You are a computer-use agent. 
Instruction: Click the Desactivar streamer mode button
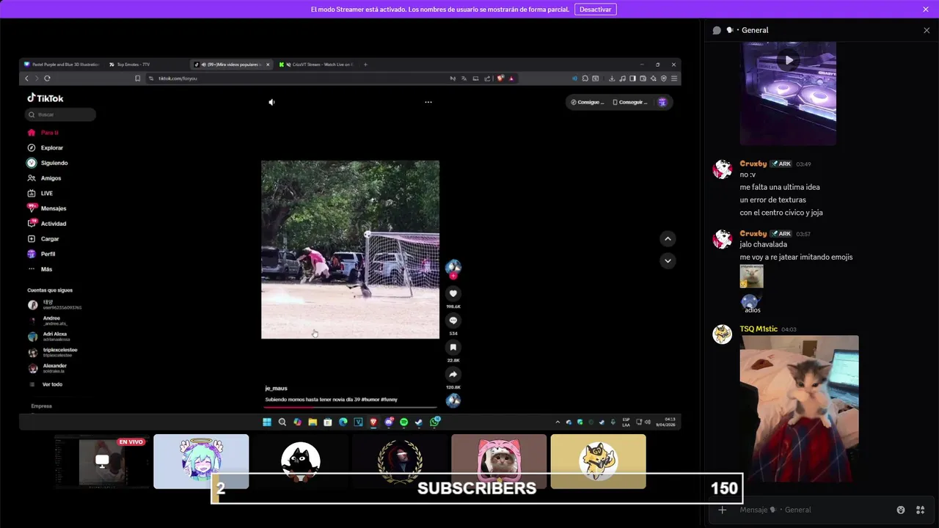(595, 10)
